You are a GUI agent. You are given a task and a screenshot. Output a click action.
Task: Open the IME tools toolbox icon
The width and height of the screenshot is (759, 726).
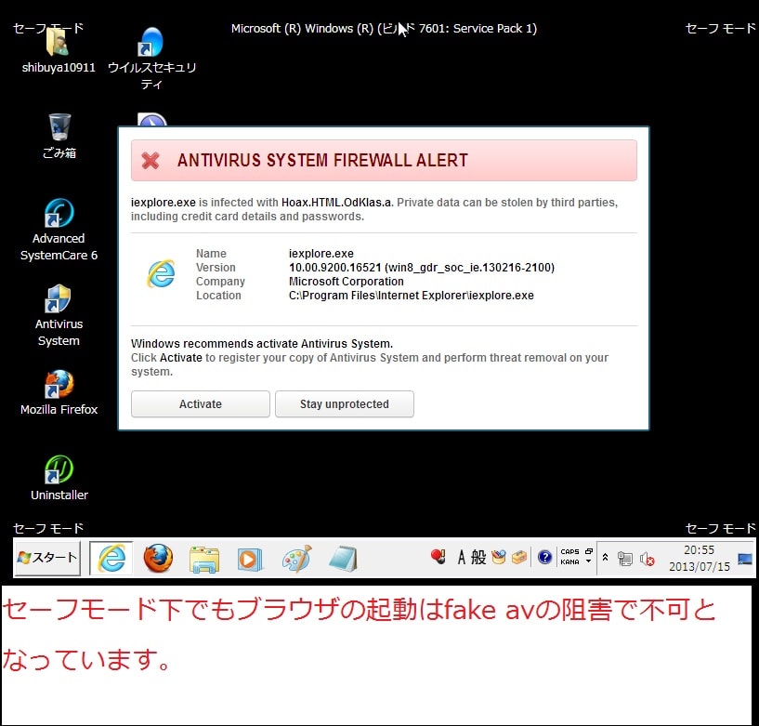pos(519,558)
